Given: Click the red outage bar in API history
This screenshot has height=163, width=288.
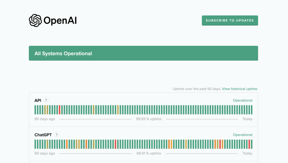Looking at the screenshot, I should click(60, 110).
